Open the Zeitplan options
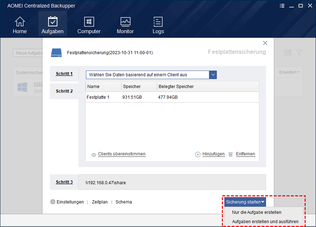 100,202
